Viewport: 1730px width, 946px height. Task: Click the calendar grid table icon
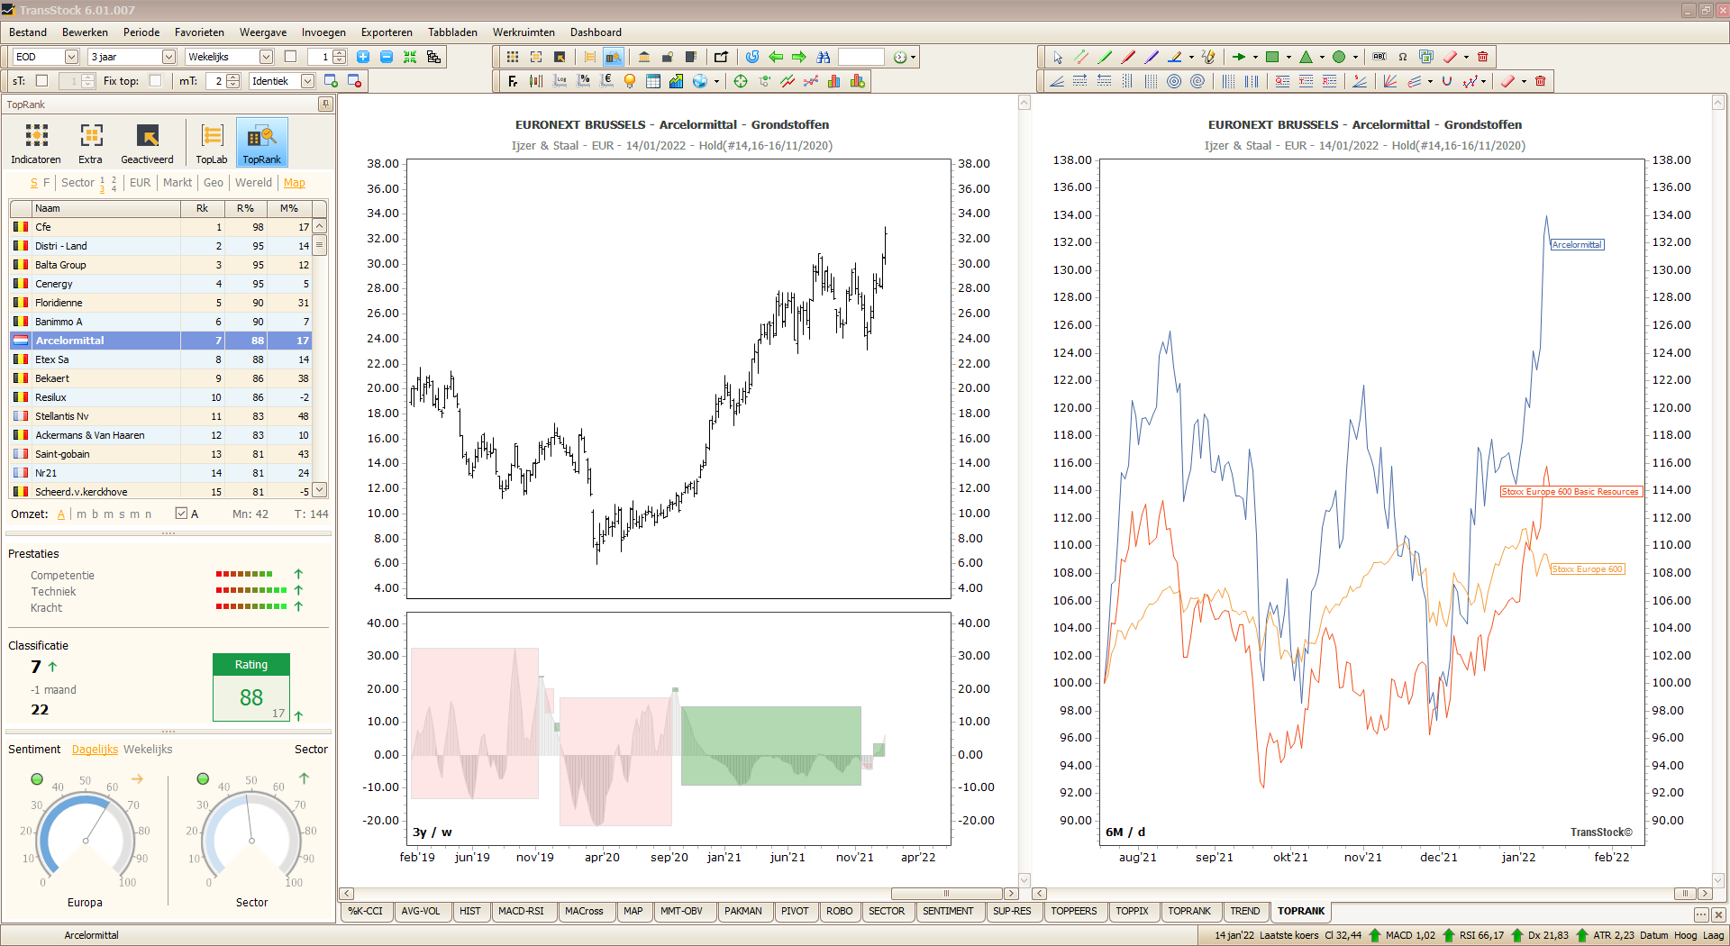[653, 81]
